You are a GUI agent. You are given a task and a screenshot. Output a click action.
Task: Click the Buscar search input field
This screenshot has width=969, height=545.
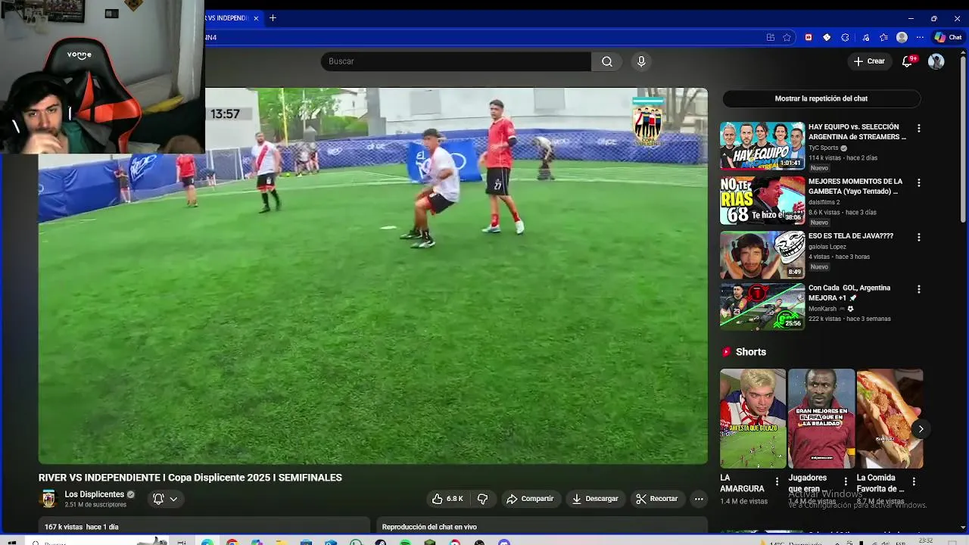(x=456, y=61)
